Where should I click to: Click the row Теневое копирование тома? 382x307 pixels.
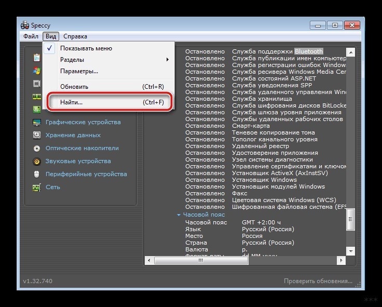click(250, 132)
